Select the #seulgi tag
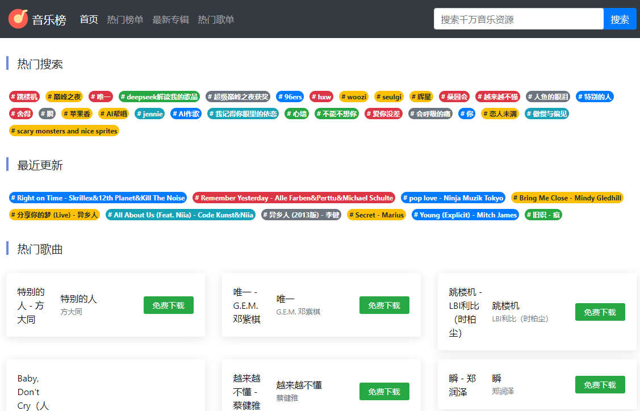The height and width of the screenshot is (411, 640). click(388, 97)
